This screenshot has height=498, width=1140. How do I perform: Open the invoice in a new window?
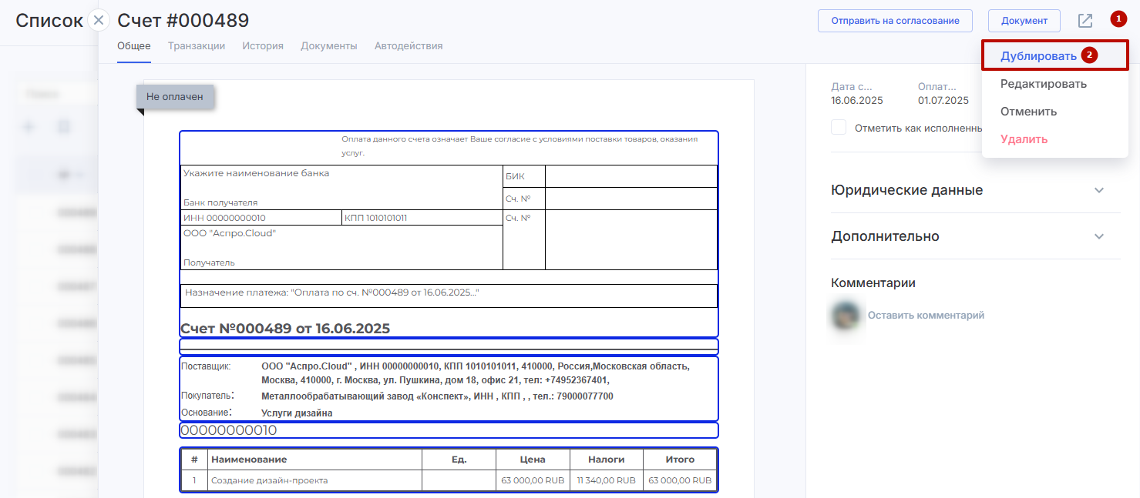[x=1085, y=21]
